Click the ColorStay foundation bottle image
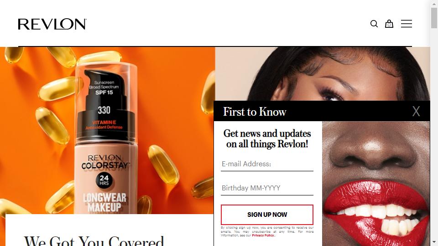The height and width of the screenshot is (246, 438). [106, 134]
